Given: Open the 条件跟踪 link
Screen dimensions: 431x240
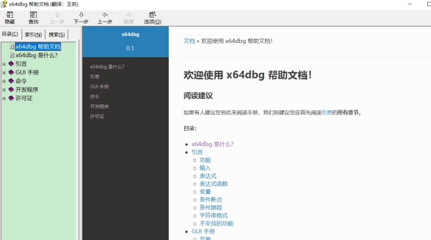Looking at the screenshot, I should [211, 207].
